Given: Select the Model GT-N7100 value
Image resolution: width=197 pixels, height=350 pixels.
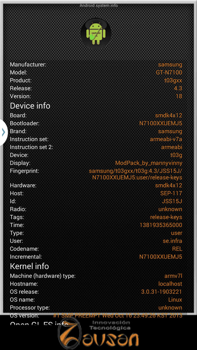Looking at the screenshot, I should [x=169, y=73].
